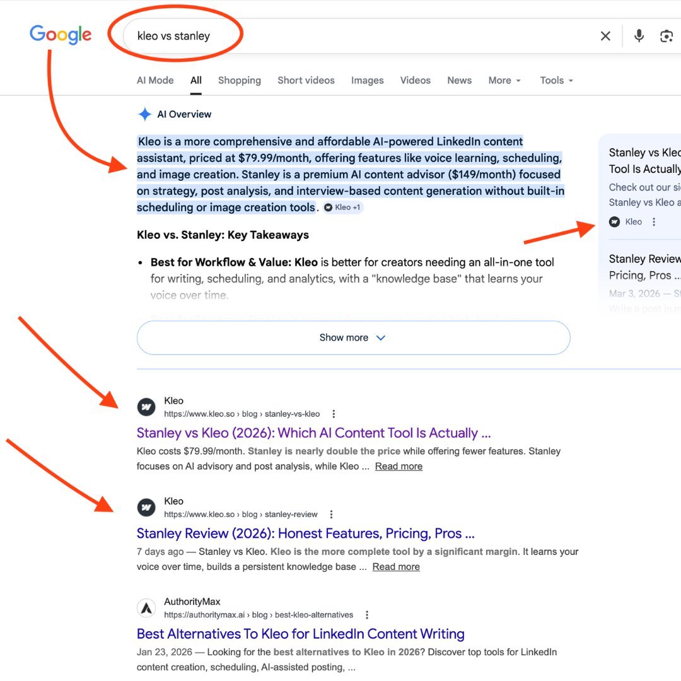Open the Shopping tab
The image size is (681, 681).
240,80
